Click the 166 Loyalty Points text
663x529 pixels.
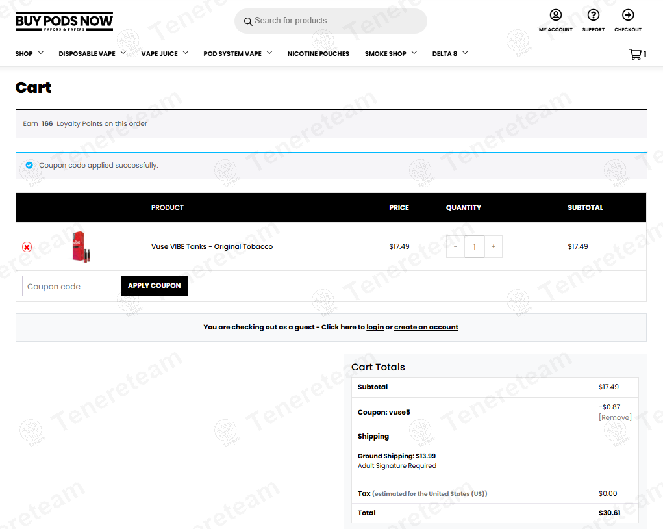[85, 123]
